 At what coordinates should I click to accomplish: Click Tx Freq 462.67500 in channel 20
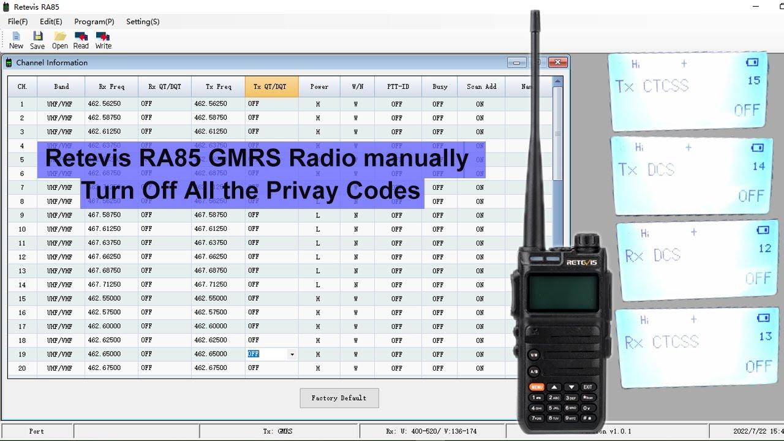point(218,368)
